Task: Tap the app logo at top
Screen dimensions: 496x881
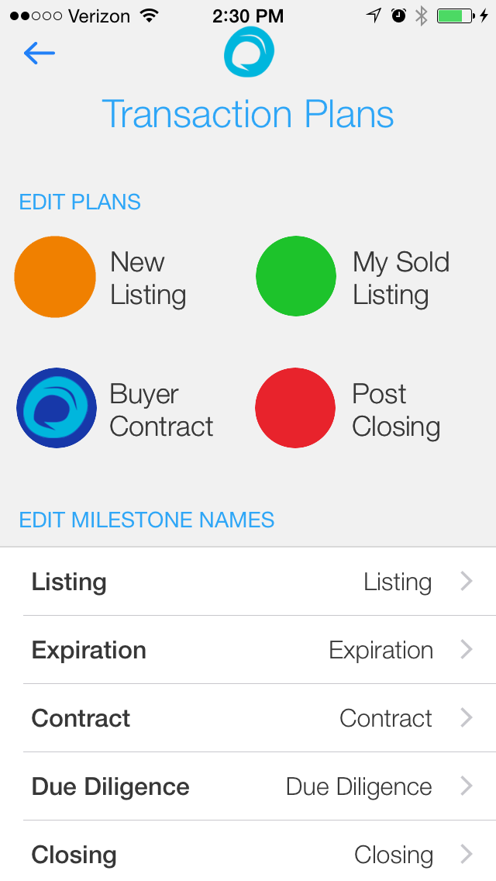Action: click(249, 52)
